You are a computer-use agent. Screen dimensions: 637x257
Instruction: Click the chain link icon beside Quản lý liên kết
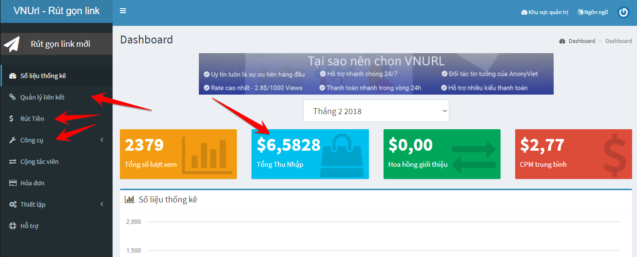[x=13, y=97]
